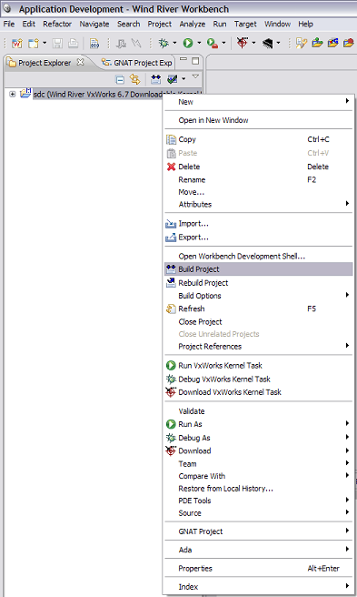This screenshot has width=357, height=597.
Task: Minimize the Project Explorer panel
Action: coord(183,60)
